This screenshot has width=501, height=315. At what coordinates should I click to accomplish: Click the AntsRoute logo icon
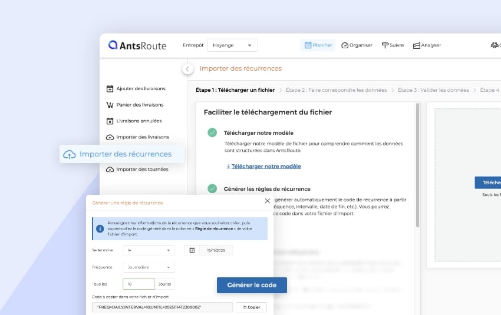113,45
